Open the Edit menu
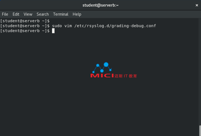The width and height of the screenshot is (201, 136). tap(16, 14)
